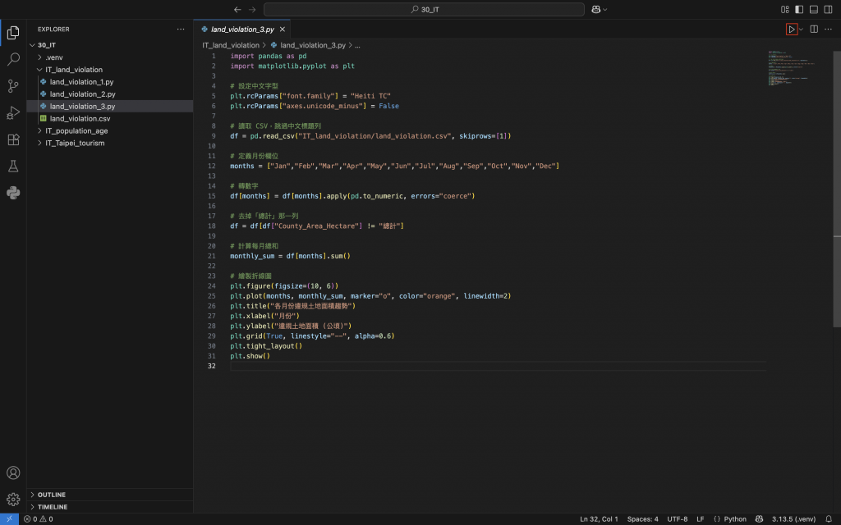The image size is (841, 525).
Task: Open the Source Control view
Action: point(13,85)
